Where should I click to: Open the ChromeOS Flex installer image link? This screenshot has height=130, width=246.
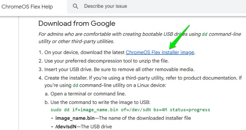[x=160, y=52]
